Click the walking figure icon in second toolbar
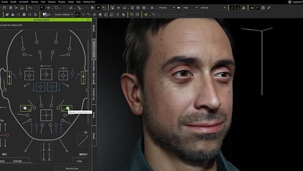Screen dimensions: 303x171 click(118, 15)
